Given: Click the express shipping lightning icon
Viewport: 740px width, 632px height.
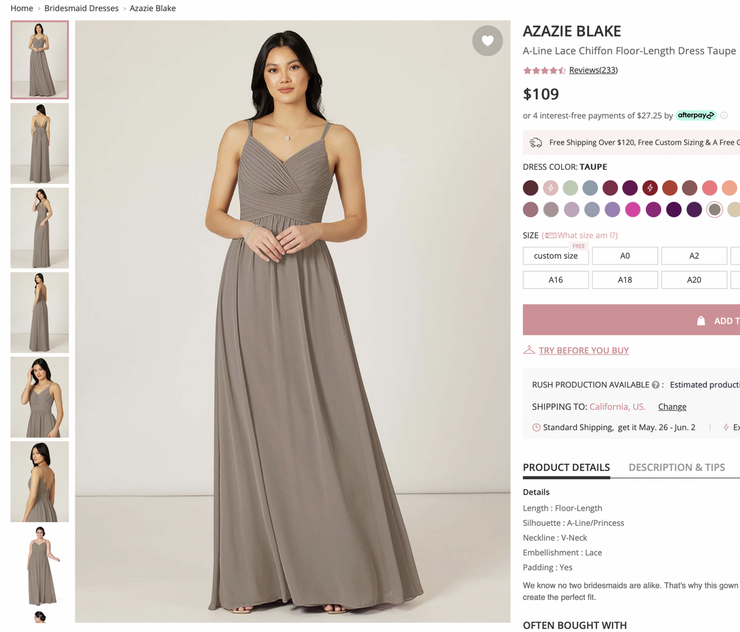Looking at the screenshot, I should tap(727, 427).
